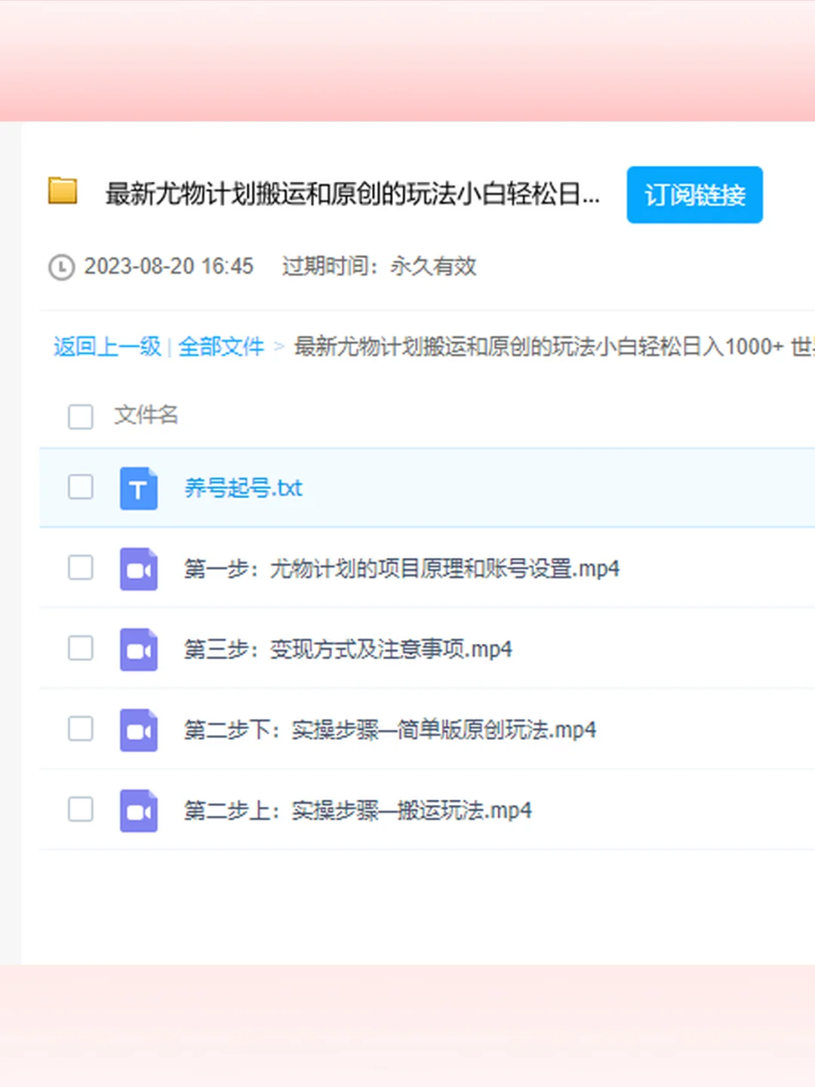The image size is (815, 1087).
Task: Open 第二步下：实操步骤—简单版原创玩法.mp4
Action: (x=390, y=730)
